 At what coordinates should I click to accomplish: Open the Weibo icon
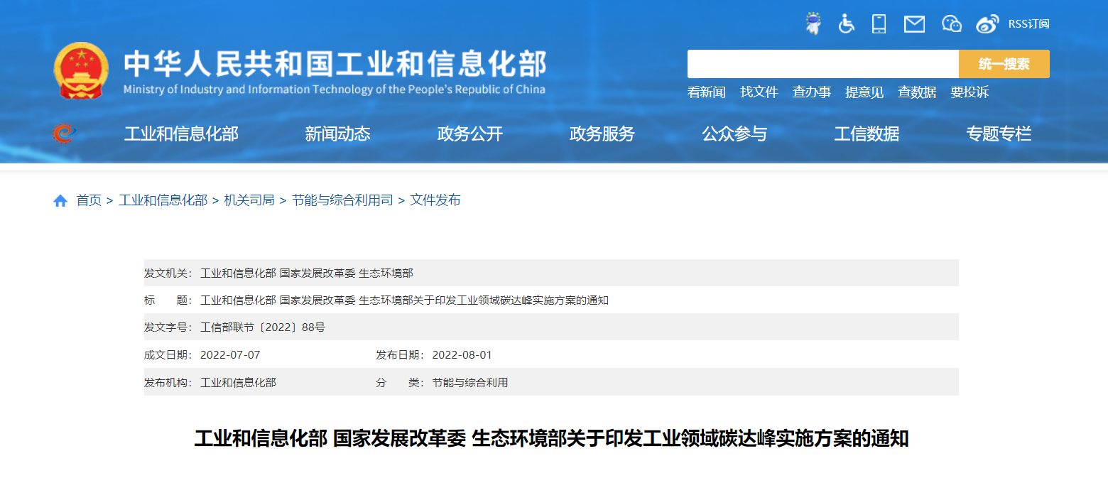[987, 24]
